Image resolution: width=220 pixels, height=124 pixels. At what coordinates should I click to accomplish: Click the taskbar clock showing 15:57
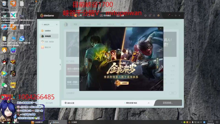pos(211,122)
